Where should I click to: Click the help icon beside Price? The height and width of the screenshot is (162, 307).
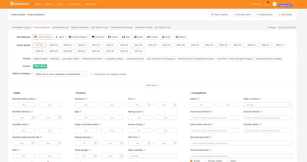pos(135,99)
